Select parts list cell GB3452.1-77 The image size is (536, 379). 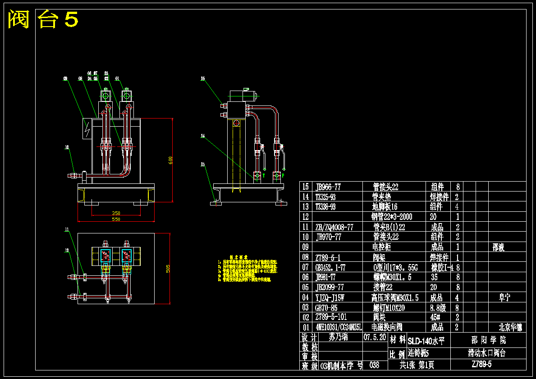[x=330, y=267]
